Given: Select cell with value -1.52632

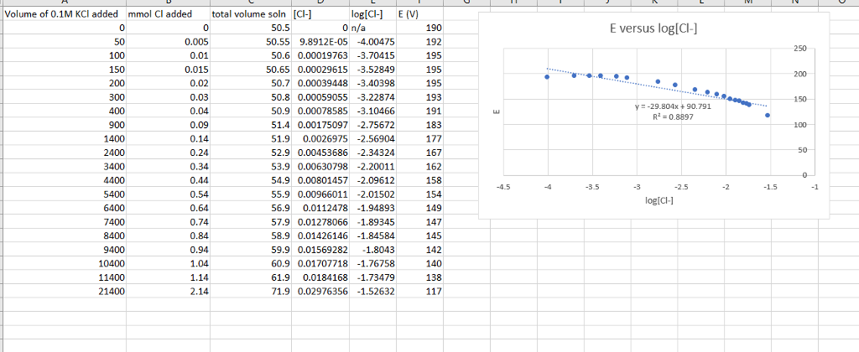Looking at the screenshot, I should (x=372, y=292).
